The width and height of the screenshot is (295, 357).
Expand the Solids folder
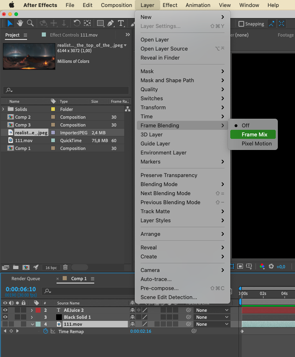pyautogui.click(x=3, y=109)
